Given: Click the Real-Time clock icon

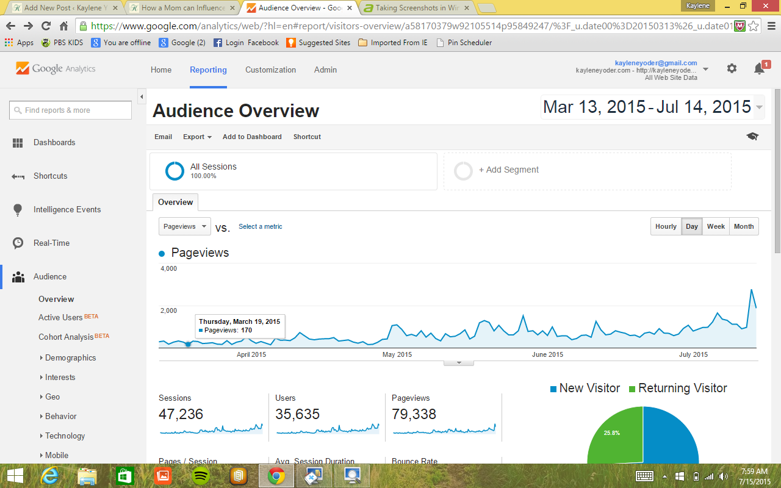Looking at the screenshot, I should click(18, 243).
